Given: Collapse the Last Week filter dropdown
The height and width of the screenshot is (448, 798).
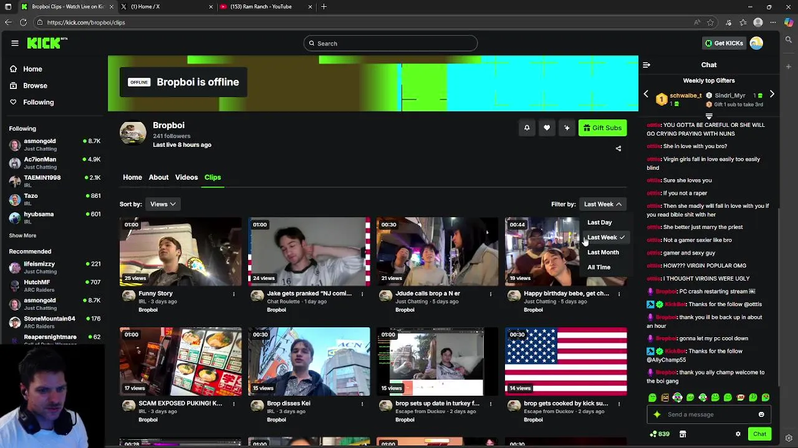Looking at the screenshot, I should (x=602, y=204).
